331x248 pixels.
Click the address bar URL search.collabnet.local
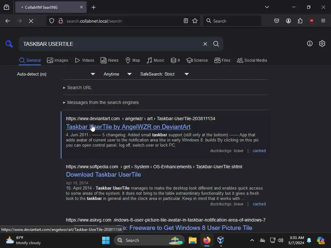click(x=94, y=21)
